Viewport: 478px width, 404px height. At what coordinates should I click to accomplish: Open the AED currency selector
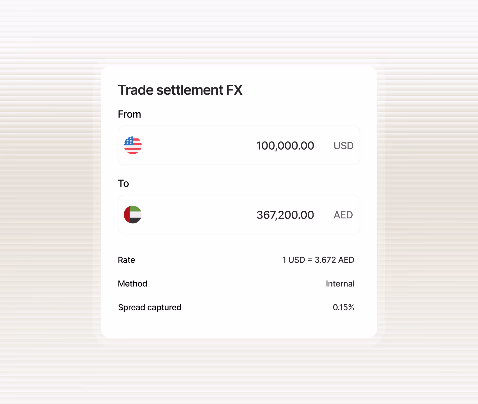pyautogui.click(x=343, y=215)
